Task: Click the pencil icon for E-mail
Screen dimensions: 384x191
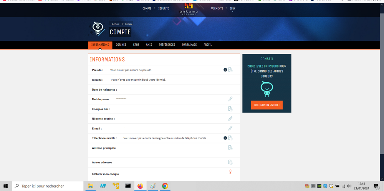Action: tap(230, 128)
